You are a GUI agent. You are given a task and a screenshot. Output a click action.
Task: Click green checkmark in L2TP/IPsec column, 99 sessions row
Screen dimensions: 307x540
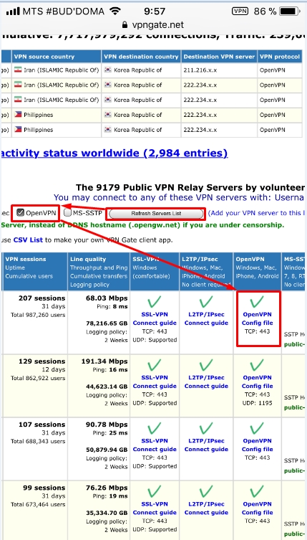click(206, 492)
